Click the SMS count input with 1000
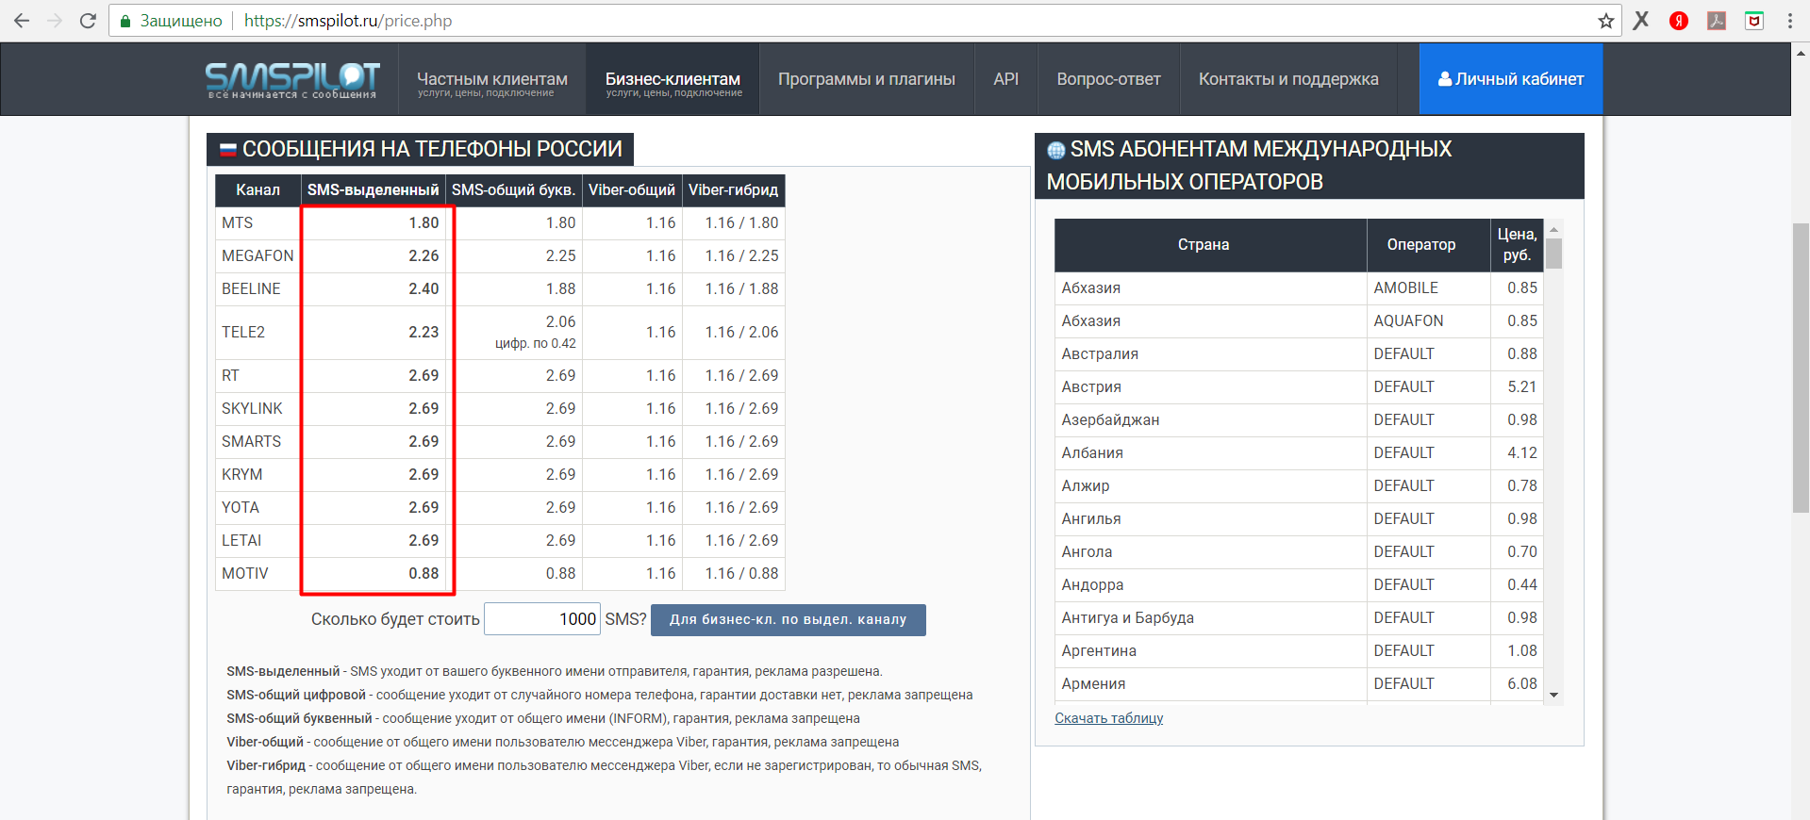 542,619
